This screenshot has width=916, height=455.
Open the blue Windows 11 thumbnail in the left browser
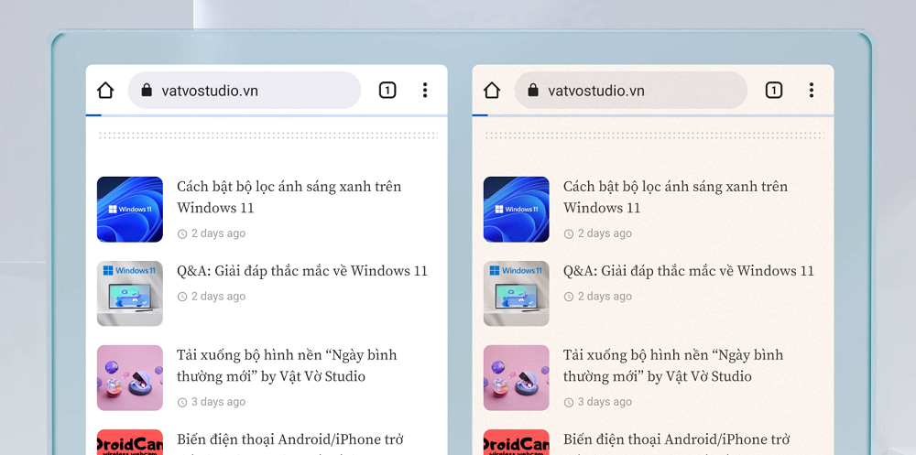130,209
